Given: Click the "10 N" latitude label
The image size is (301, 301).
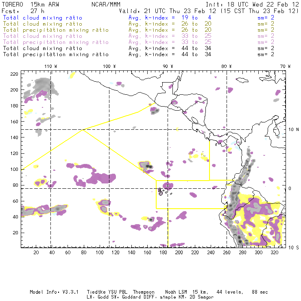Looking at the screenshot, I should [x=294, y=130].
